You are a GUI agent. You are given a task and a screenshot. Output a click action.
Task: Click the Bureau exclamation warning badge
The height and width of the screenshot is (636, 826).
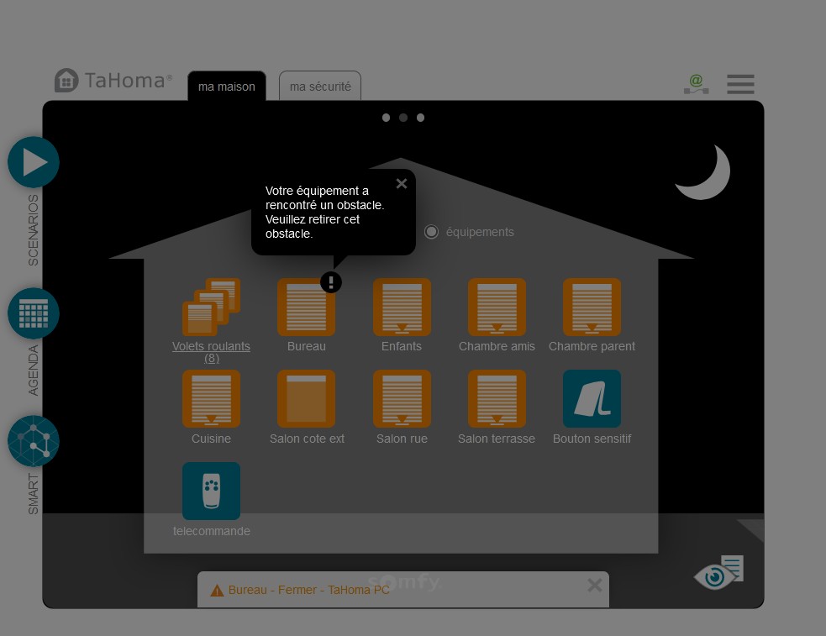coord(331,282)
